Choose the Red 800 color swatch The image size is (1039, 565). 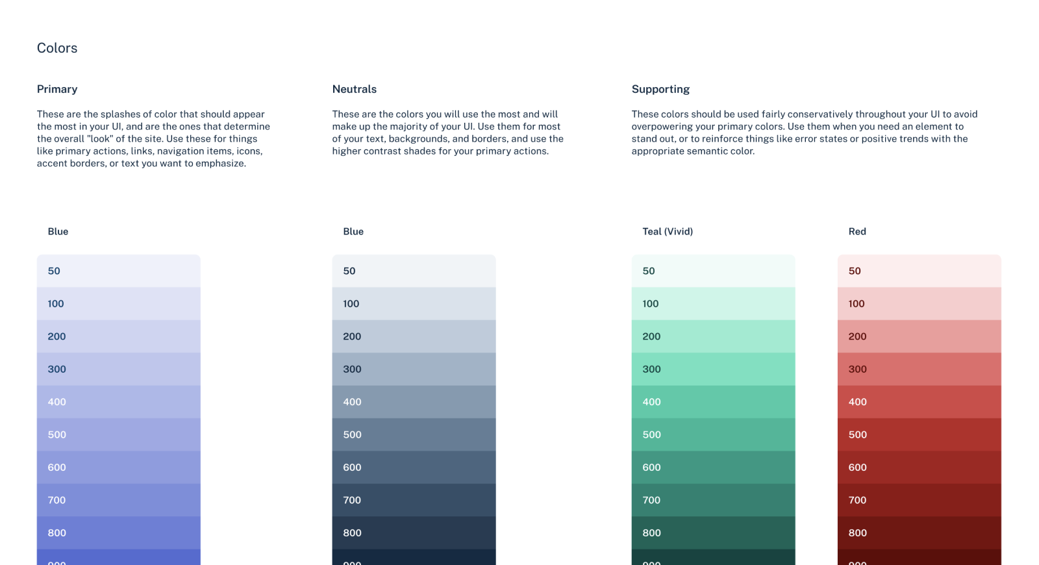click(x=920, y=533)
